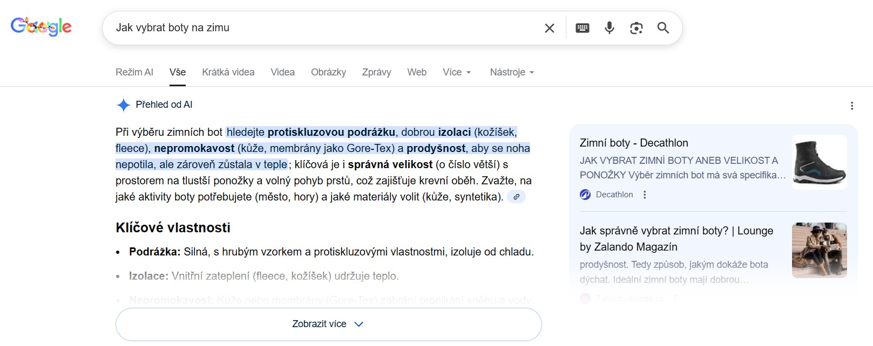Go to the Zprávy tab
The image size is (873, 346).
click(377, 72)
